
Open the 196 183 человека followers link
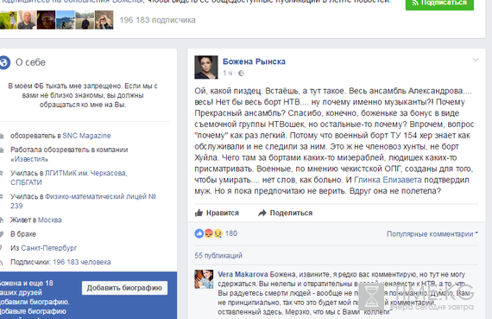82,262
